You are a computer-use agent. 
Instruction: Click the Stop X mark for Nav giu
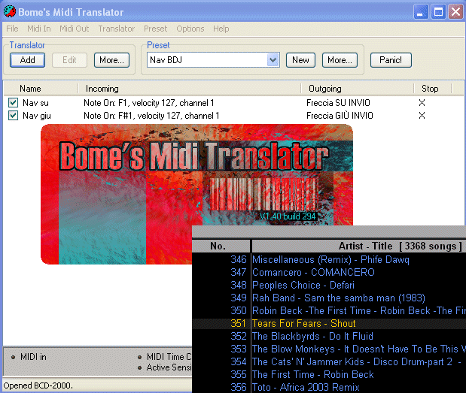(x=422, y=116)
